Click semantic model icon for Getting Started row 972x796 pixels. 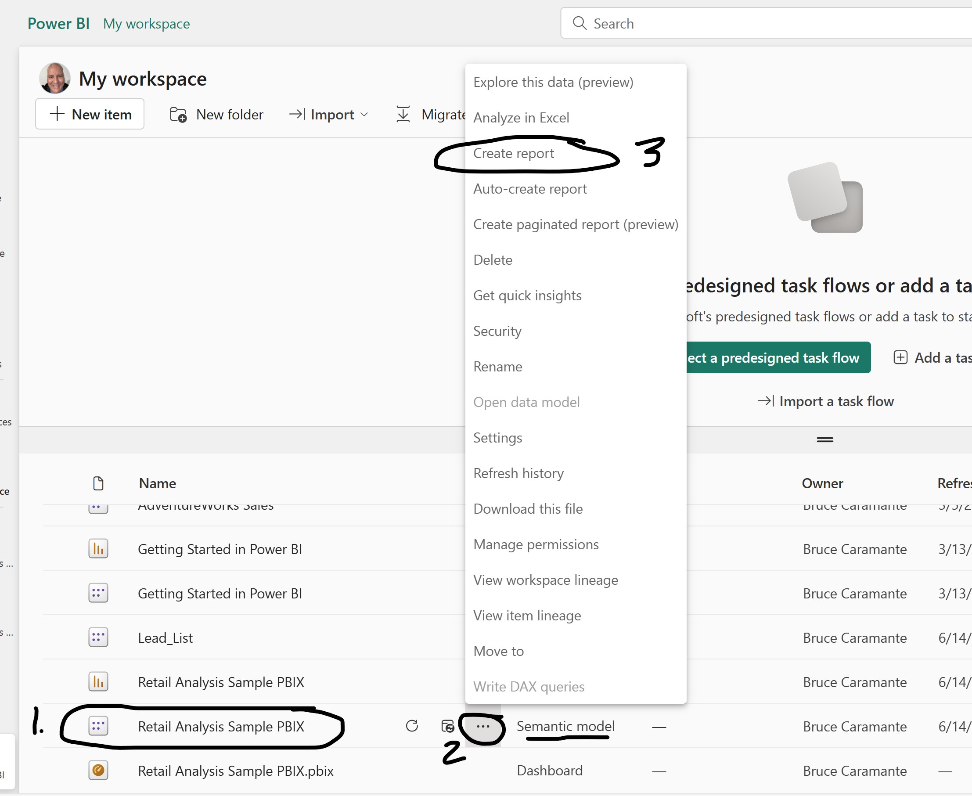tap(98, 593)
